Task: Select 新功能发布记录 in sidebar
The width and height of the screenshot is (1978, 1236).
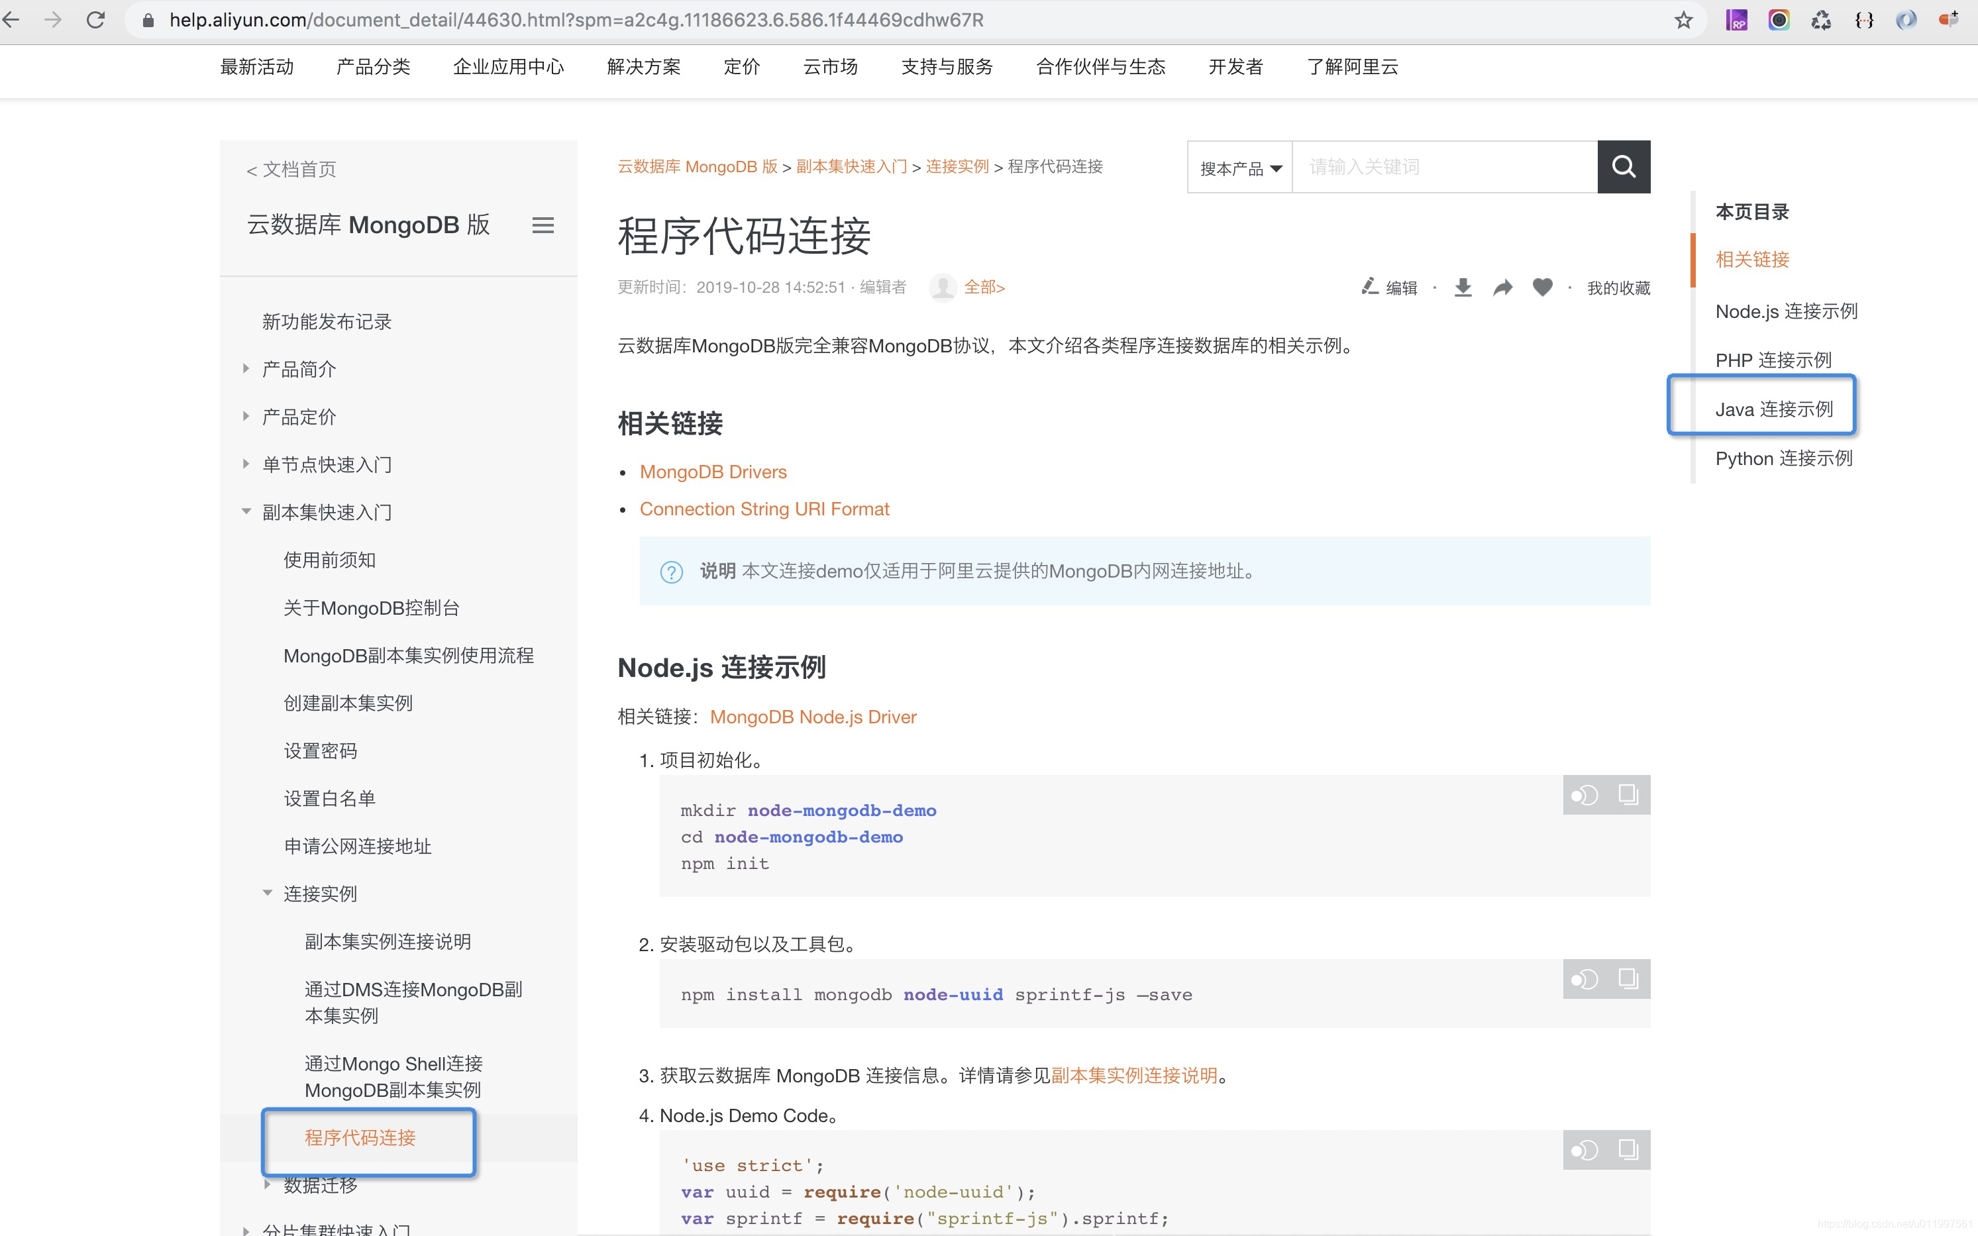Action: pyautogui.click(x=326, y=321)
